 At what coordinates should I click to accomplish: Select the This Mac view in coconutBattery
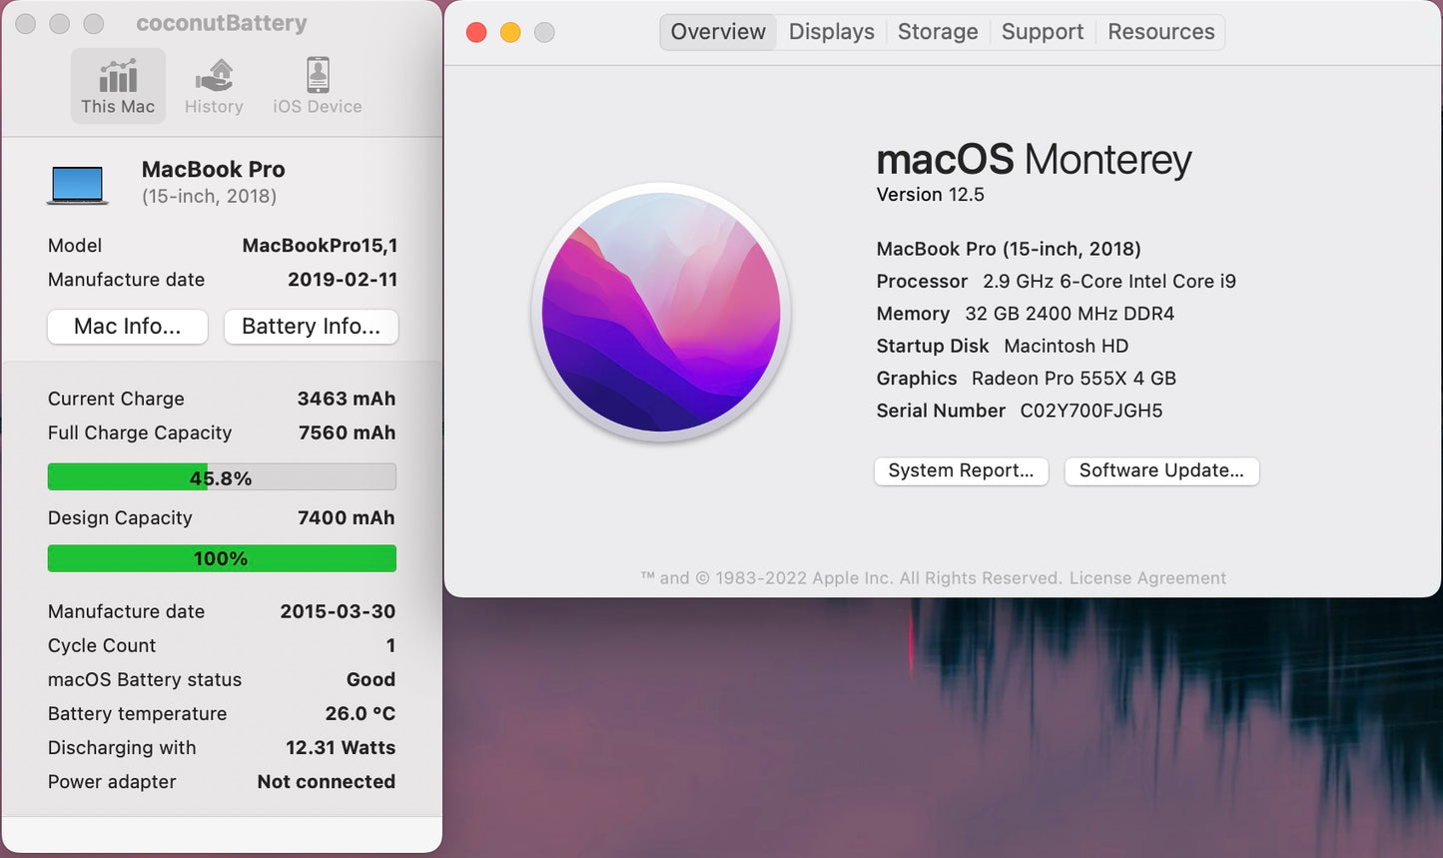(117, 85)
